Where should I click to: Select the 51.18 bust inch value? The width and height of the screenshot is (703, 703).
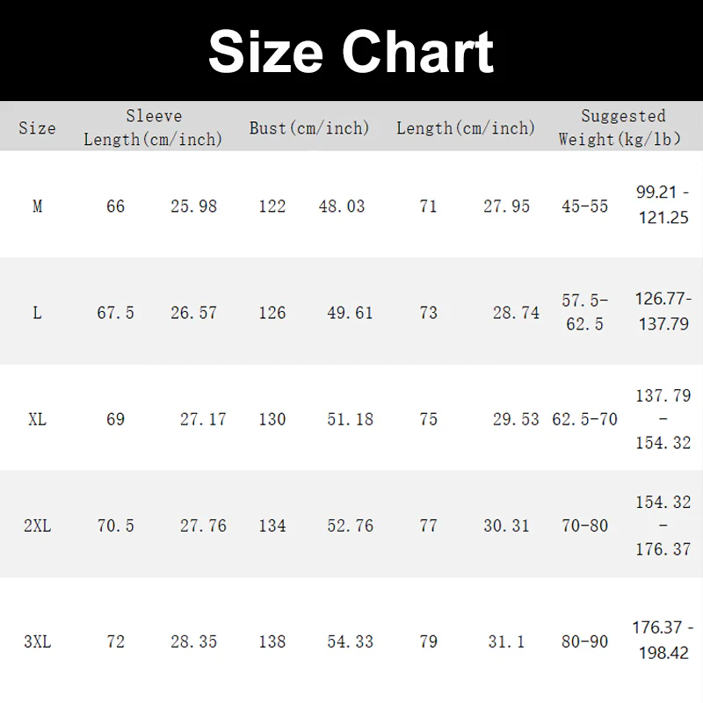coord(350,419)
